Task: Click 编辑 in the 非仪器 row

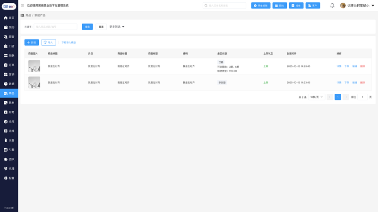Action: 355,82
